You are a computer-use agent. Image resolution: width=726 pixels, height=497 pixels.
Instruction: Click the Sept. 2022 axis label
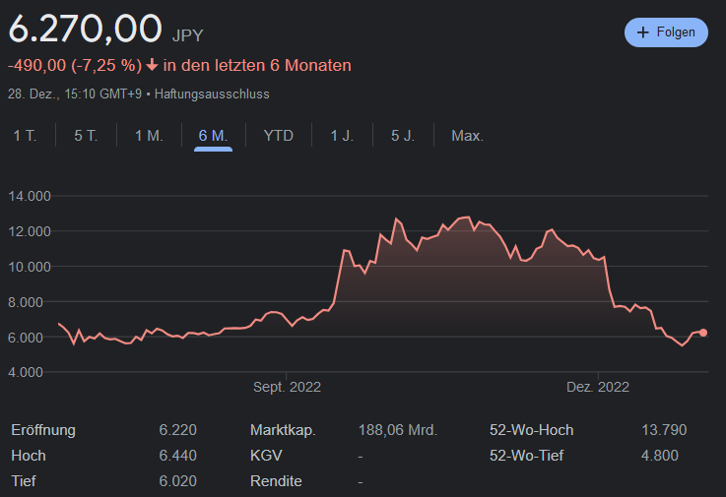point(287,388)
